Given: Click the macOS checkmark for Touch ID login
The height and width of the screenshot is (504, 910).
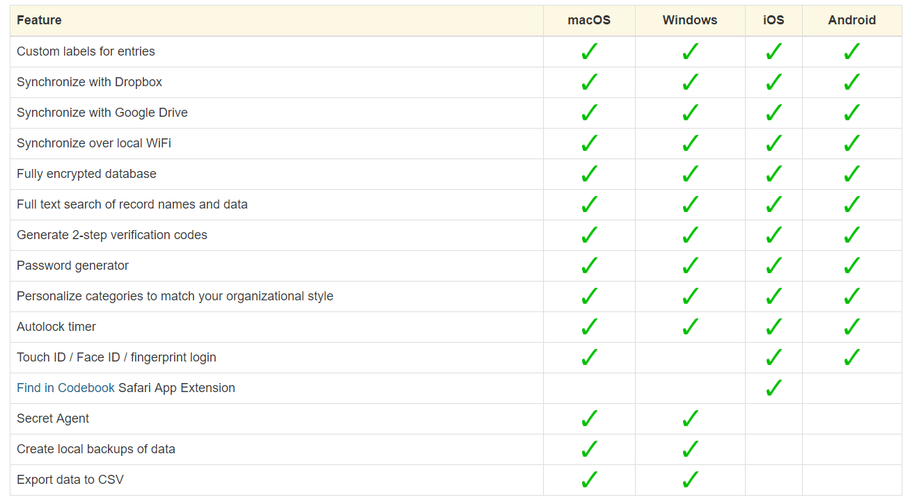Looking at the screenshot, I should pyautogui.click(x=589, y=357).
